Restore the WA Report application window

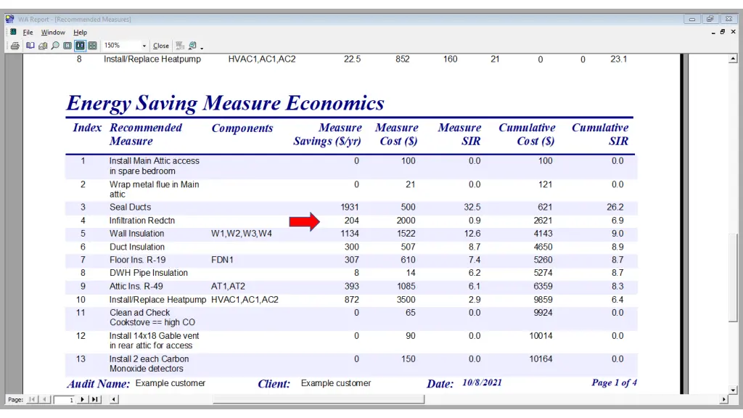point(710,19)
